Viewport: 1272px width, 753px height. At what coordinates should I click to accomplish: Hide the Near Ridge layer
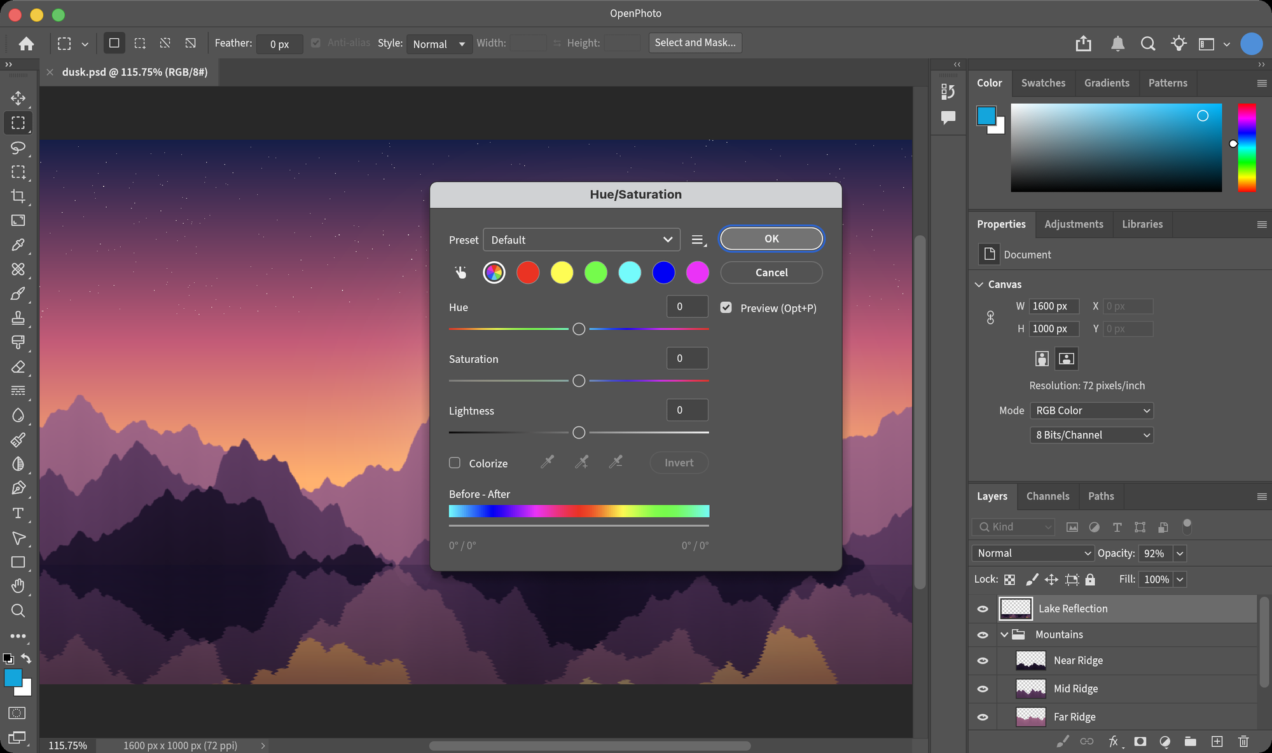point(983,661)
